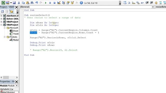Click View Code in Project panel
Viewport: 166px width, 93px height.
(x=2, y=11)
